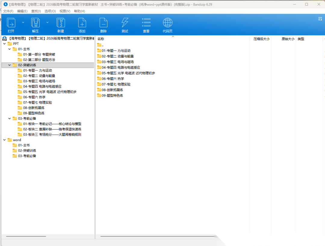Click the Open (打开) toolbar icon

tap(11, 23)
